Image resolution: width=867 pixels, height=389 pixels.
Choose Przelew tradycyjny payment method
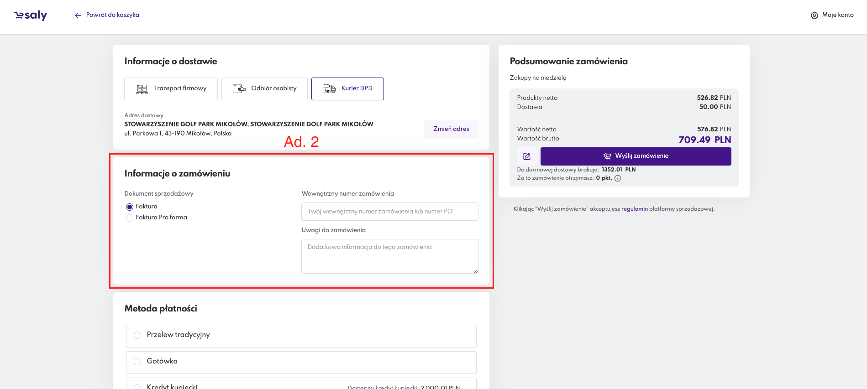(137, 335)
